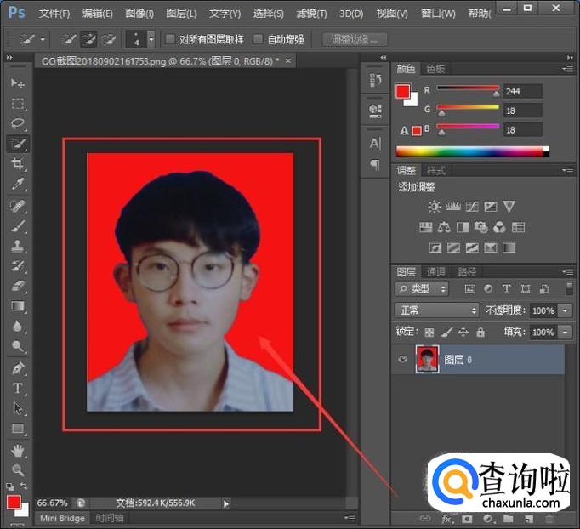580x529 pixels.
Task: Open the Mini Bridge panel tab
Action: pyautogui.click(x=60, y=518)
